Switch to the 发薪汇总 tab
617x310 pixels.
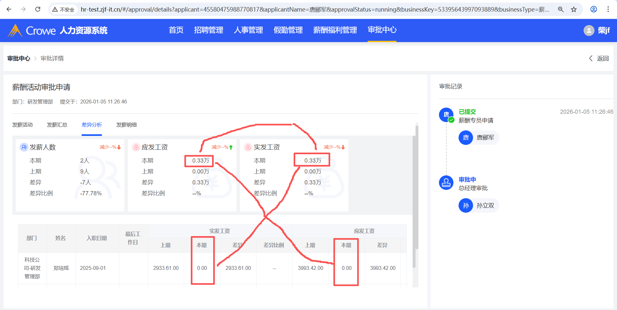tap(57, 125)
